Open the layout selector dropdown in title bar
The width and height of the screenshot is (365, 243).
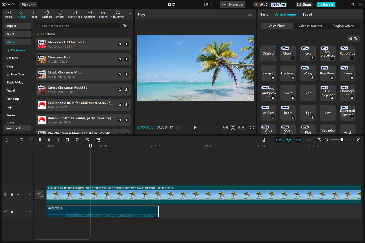[208, 5]
